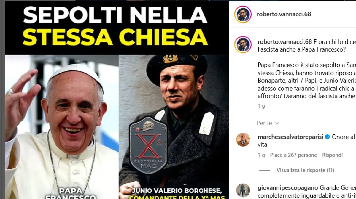Click the 1 g timestamp under the first comment
Viewport: 356px width, 199px height.
[x=261, y=155]
